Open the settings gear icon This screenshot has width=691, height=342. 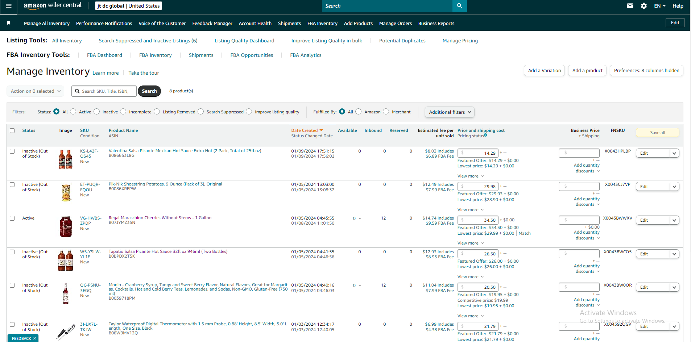(644, 6)
